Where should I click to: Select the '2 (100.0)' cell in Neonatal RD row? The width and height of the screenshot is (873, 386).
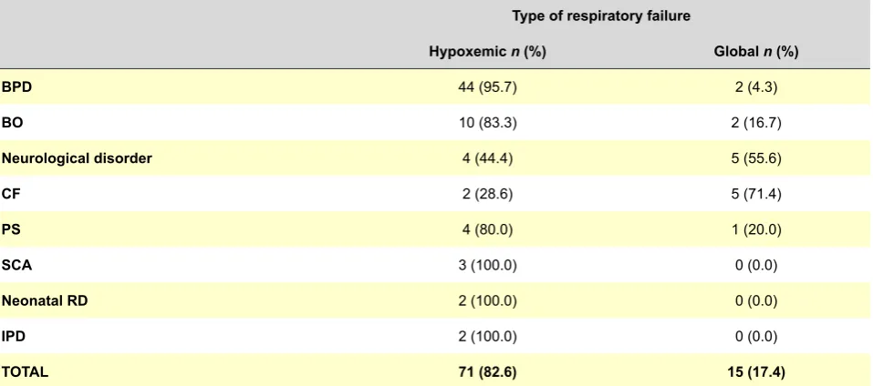click(487, 300)
